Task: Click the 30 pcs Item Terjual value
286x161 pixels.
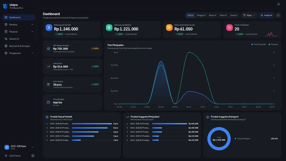Action: 57,84
